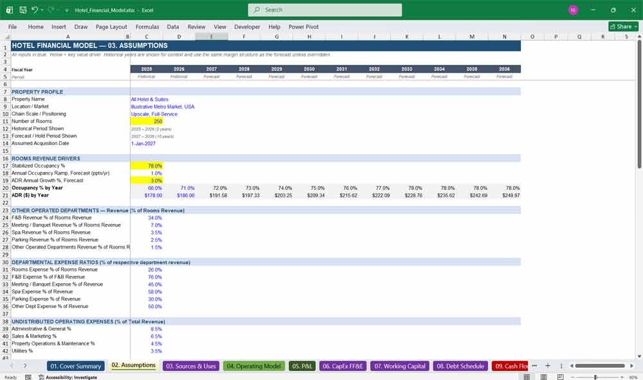Click the macro recording status icon
The width and height of the screenshot is (643, 380).
[x=28, y=377]
